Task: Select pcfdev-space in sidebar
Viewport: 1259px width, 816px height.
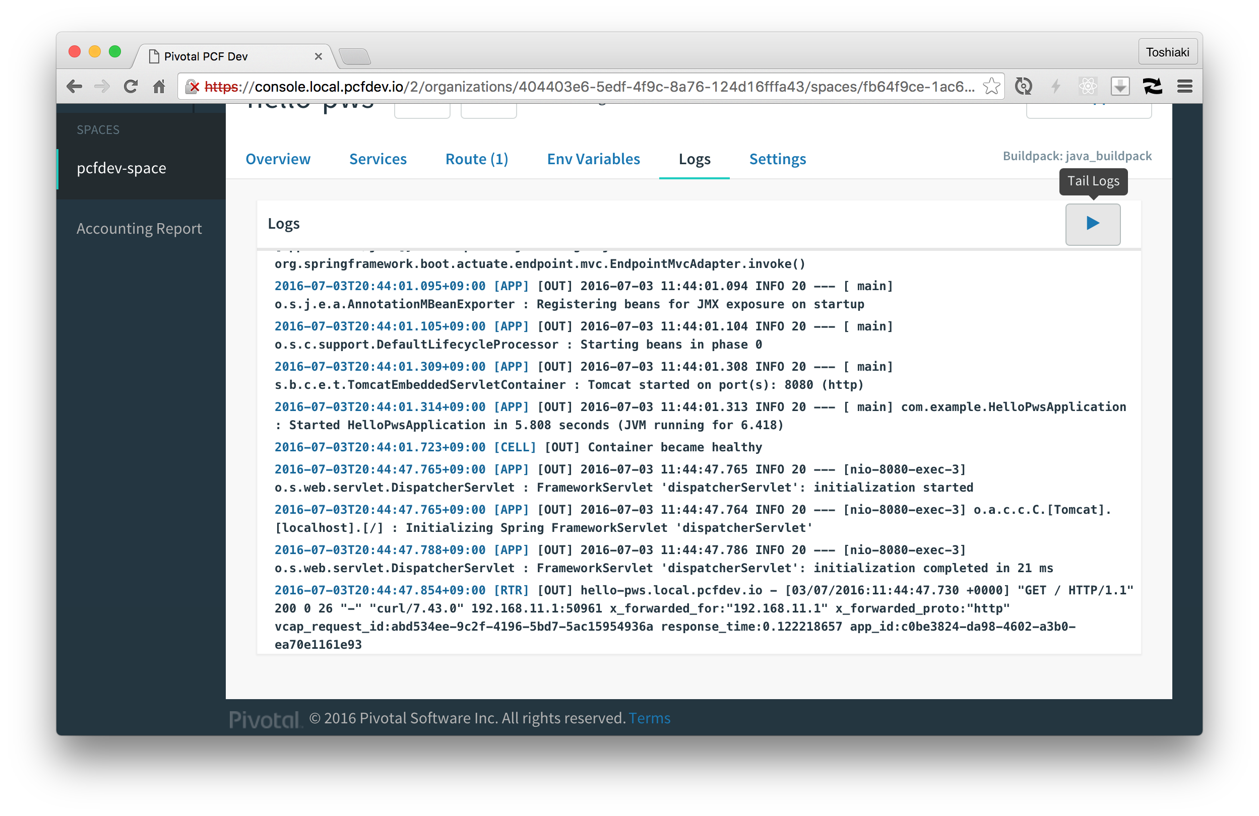Action: pyautogui.click(x=121, y=168)
